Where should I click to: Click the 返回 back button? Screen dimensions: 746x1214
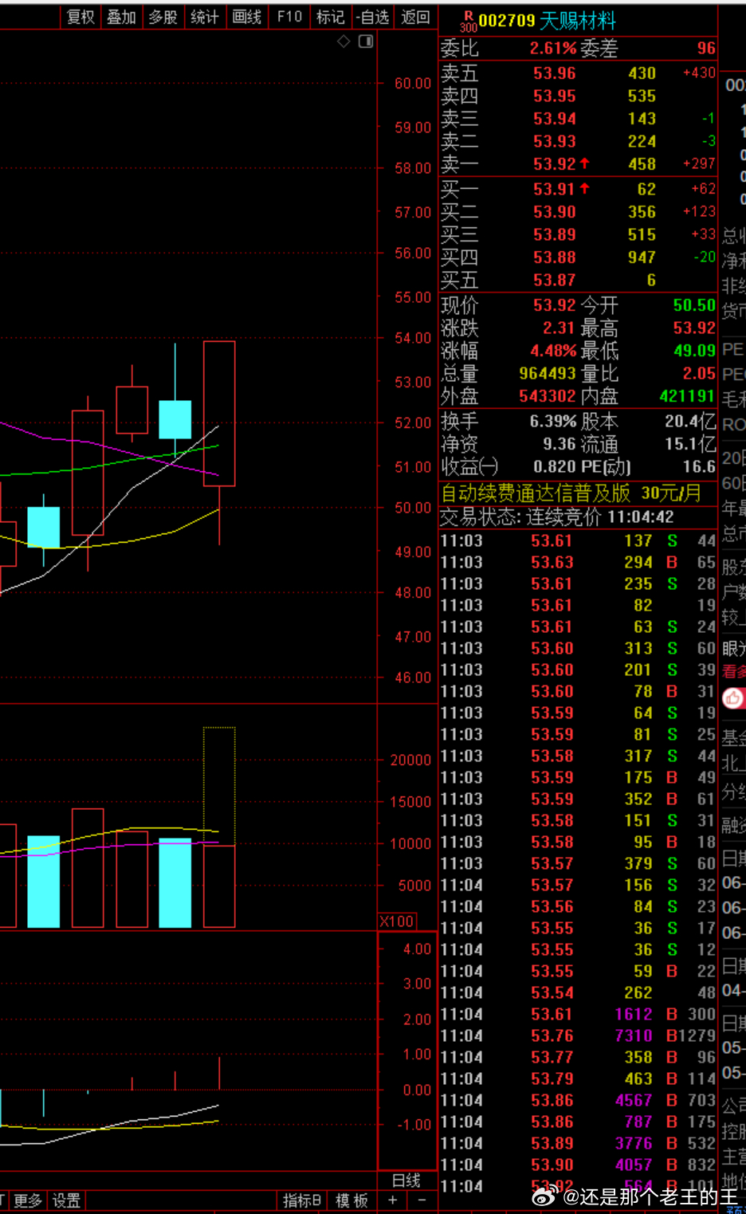[415, 17]
